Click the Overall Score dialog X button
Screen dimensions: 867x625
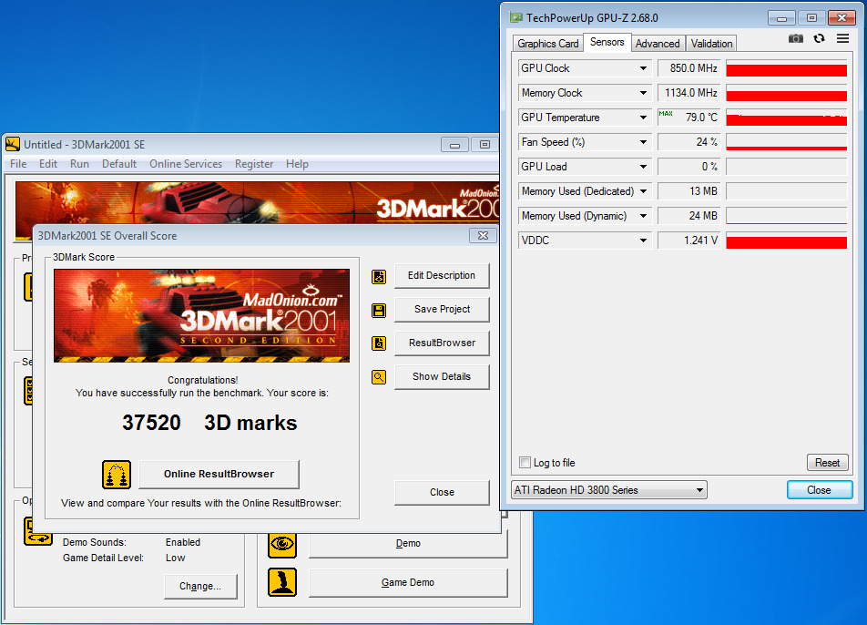pyautogui.click(x=483, y=236)
